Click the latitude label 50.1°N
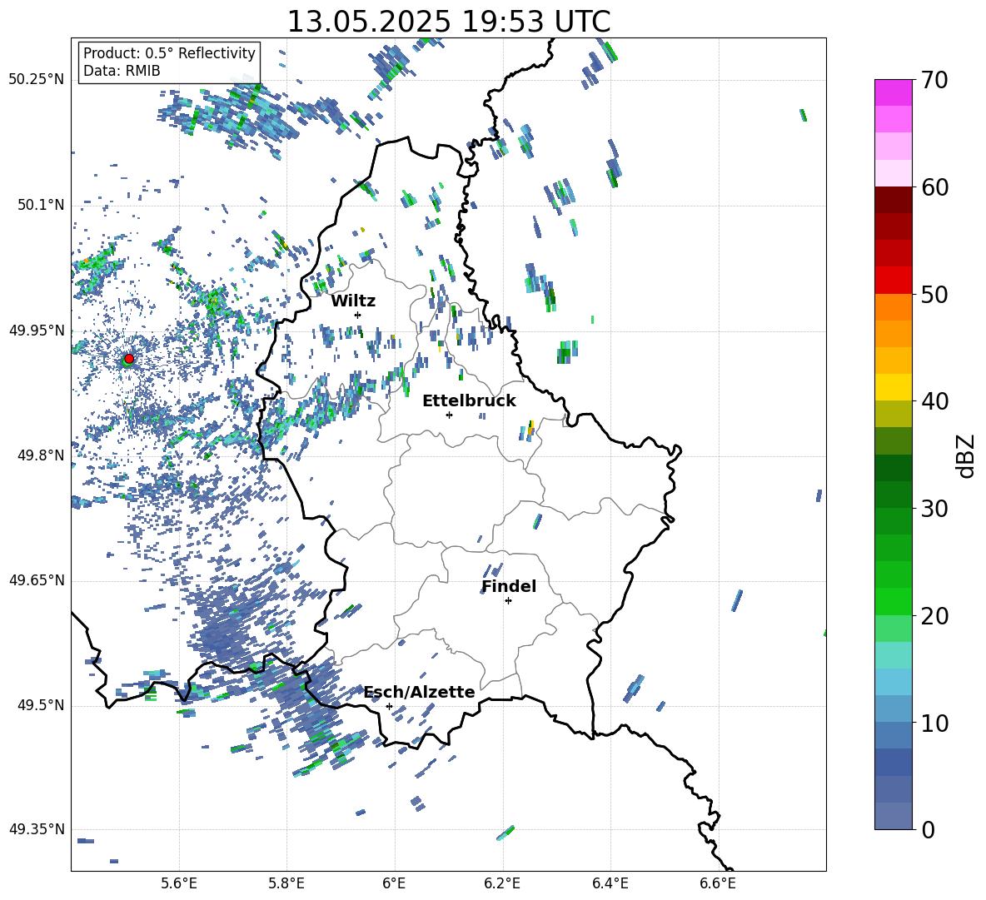The height and width of the screenshot is (900, 986). (x=40, y=205)
